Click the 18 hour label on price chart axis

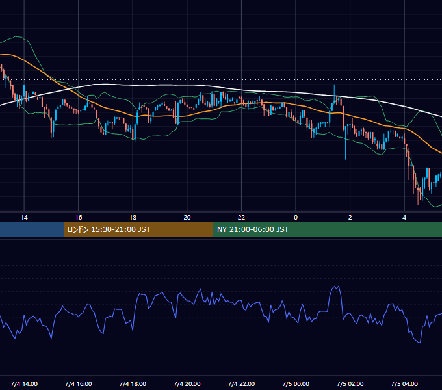[x=133, y=218]
